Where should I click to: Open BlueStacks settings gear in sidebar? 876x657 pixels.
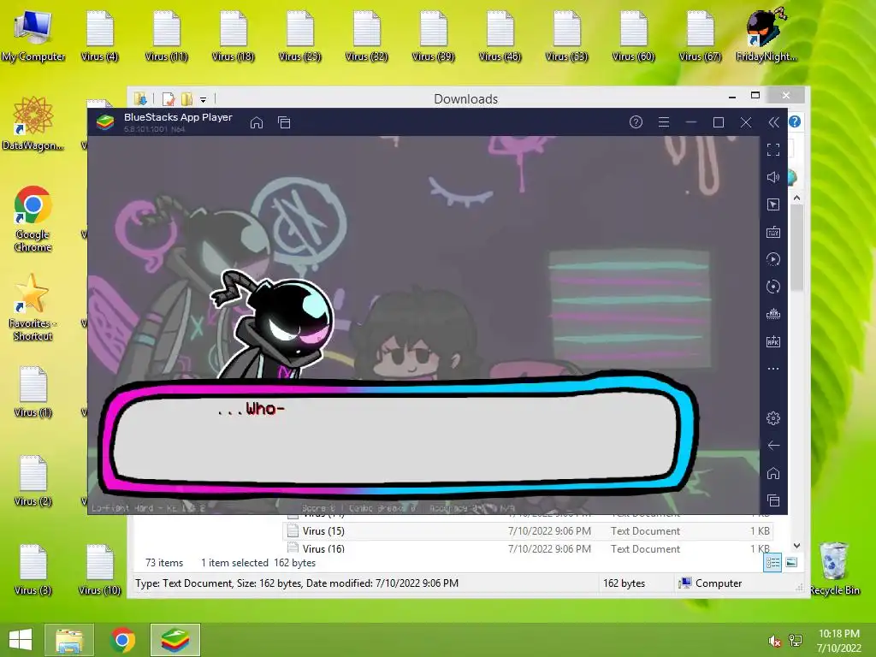tap(773, 417)
